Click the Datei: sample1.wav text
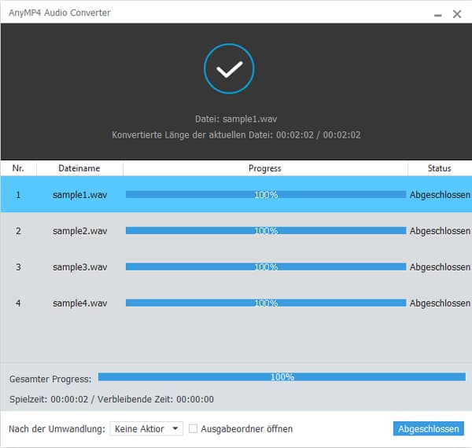The height and width of the screenshot is (448, 472). click(x=236, y=119)
